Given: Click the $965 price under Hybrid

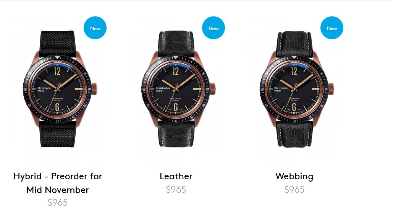Looking at the screenshot, I should click(58, 203).
